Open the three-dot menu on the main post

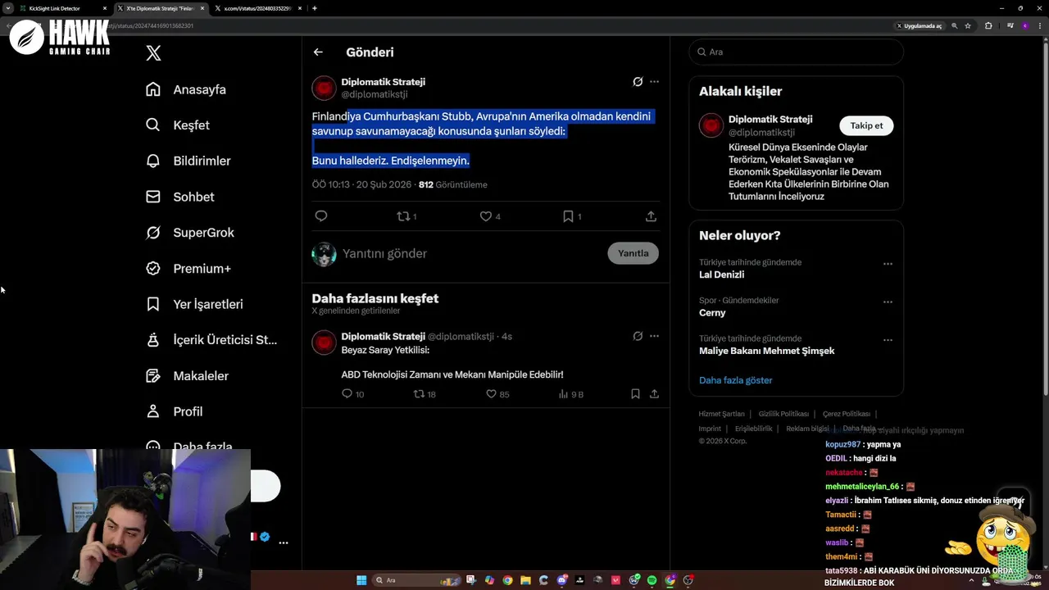[x=654, y=82]
